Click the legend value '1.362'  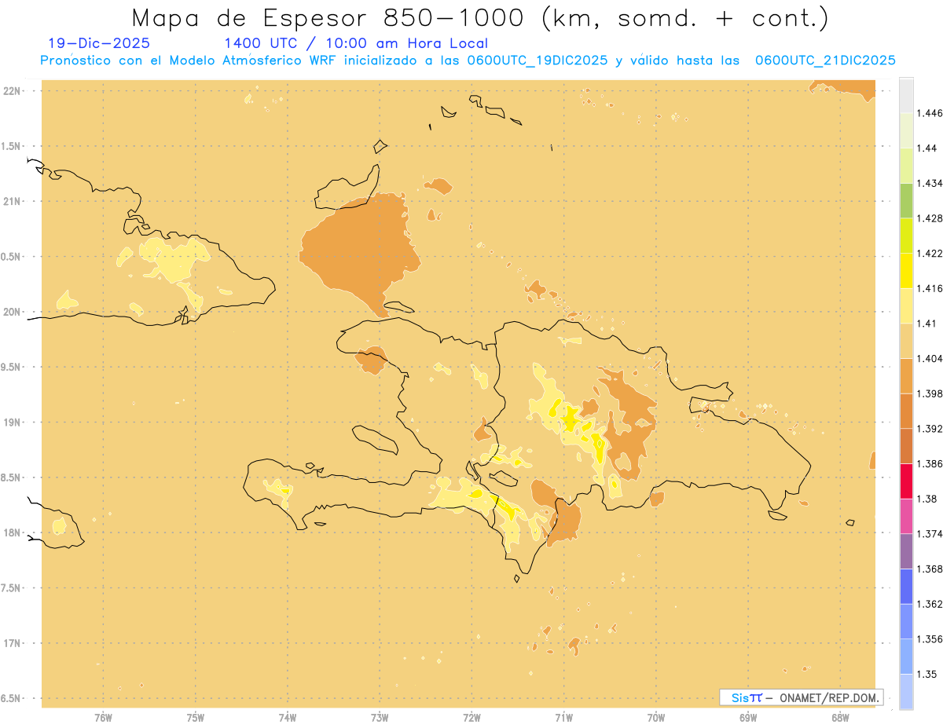pyautogui.click(x=930, y=604)
